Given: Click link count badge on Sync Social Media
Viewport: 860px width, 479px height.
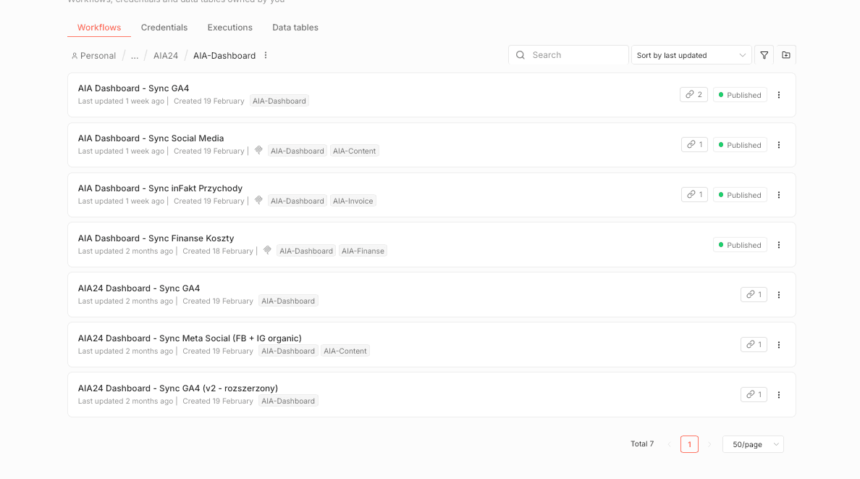Looking at the screenshot, I should pos(694,144).
